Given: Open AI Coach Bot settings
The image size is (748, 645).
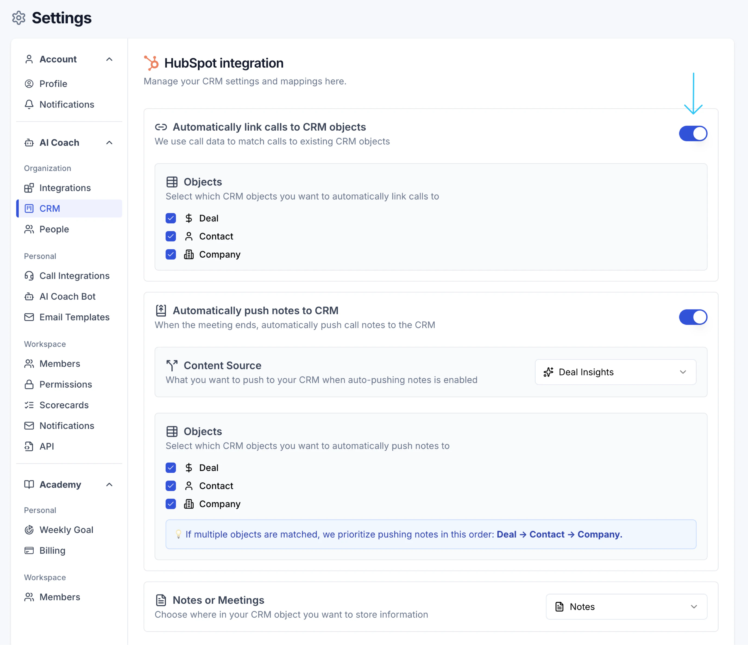Looking at the screenshot, I should pos(69,296).
